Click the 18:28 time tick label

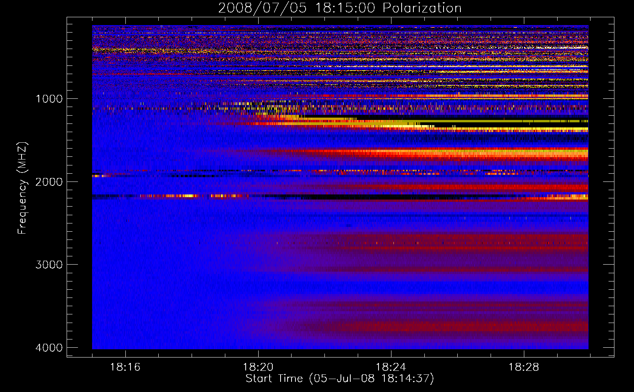click(524, 367)
